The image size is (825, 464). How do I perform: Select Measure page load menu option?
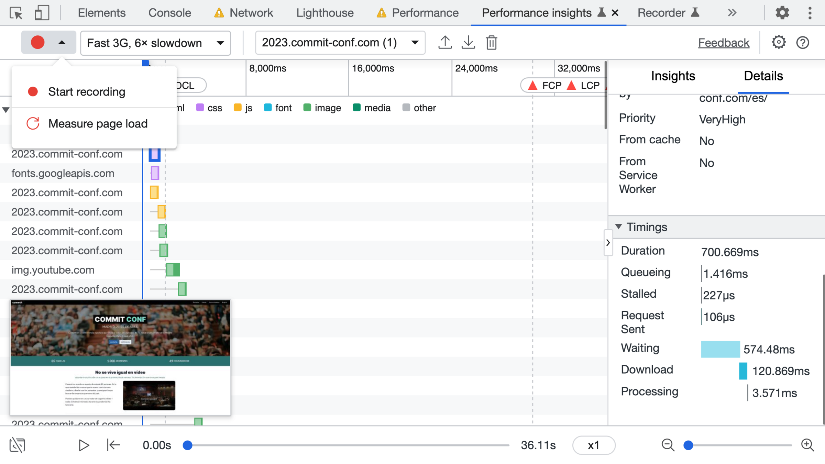click(x=98, y=124)
